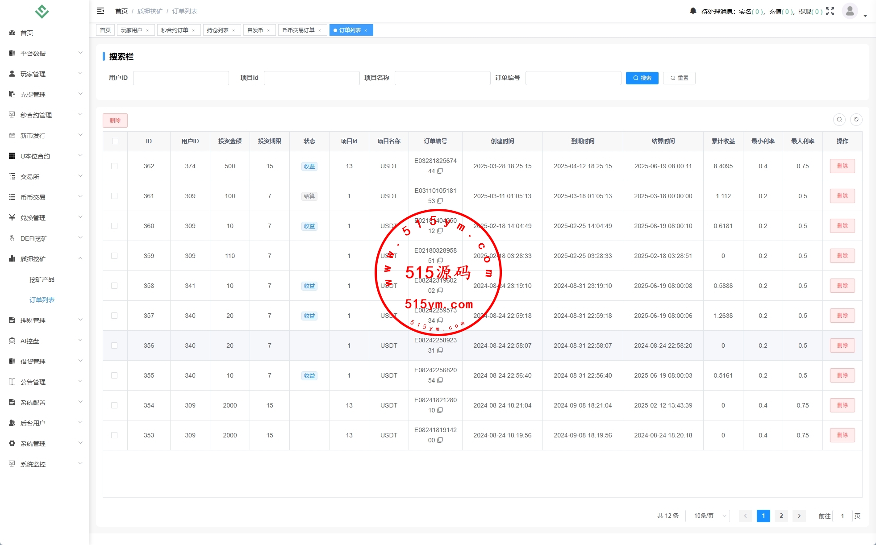Click the user avatar icon
The height and width of the screenshot is (545, 876).
(850, 11)
